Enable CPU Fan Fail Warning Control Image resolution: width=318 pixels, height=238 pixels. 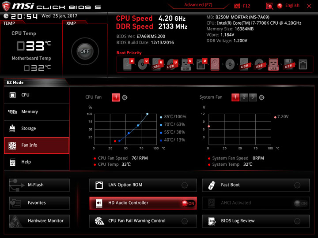click(x=143, y=221)
